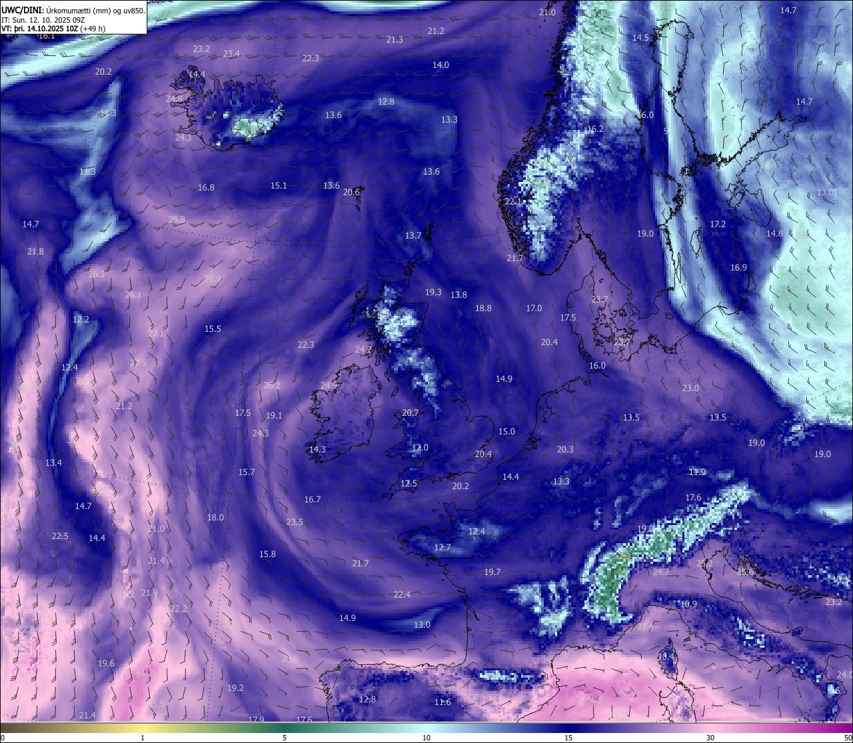Screen dimensions: 853x743
Task: Click the 12.2 value label
Action: click(x=81, y=320)
